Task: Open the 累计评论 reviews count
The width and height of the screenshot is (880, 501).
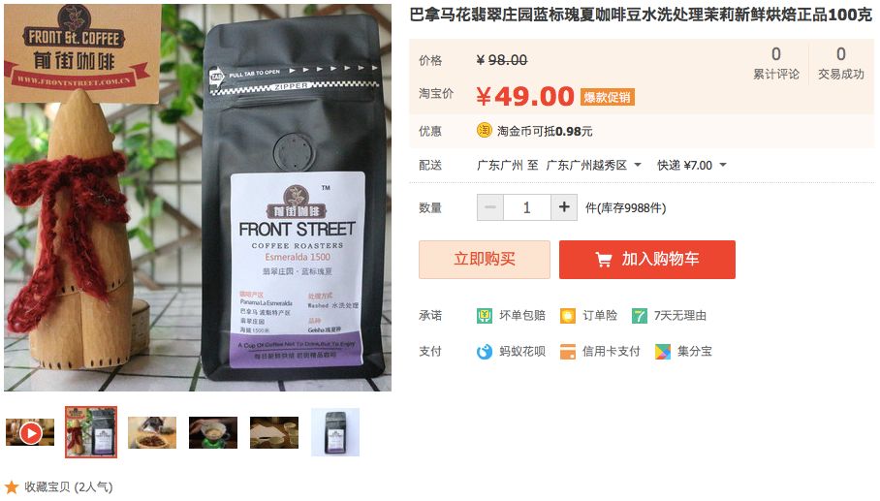Action: pyautogui.click(x=776, y=63)
